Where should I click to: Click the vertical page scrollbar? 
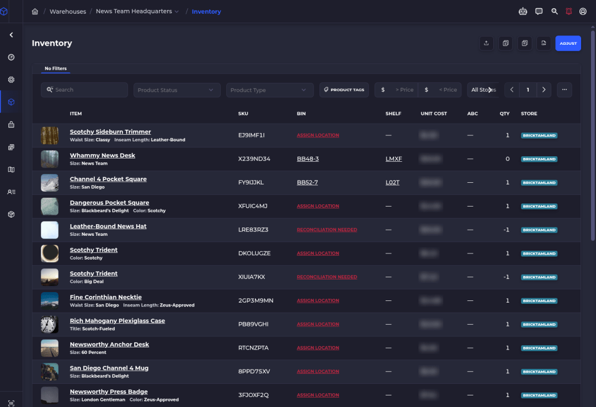593,135
